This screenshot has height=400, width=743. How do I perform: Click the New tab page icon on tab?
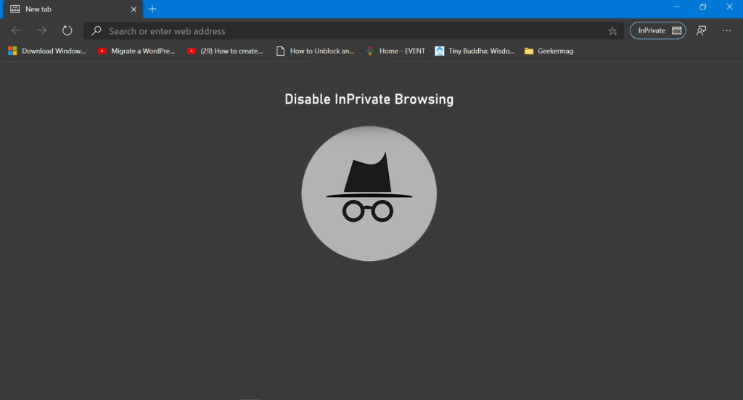(x=15, y=9)
